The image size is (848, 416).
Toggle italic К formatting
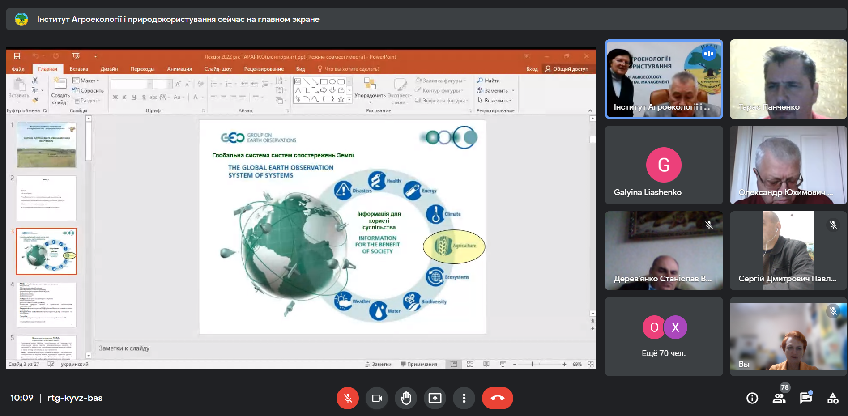click(x=124, y=97)
